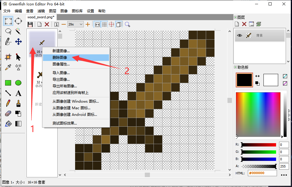Zoom in with the plus button
Viewport: 292px width, 187px height.
coord(88,24)
